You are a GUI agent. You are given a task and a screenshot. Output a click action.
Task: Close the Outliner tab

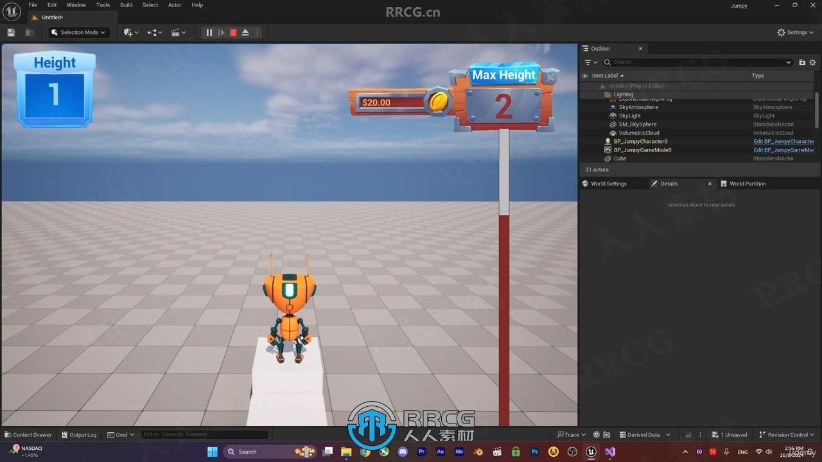tap(640, 48)
